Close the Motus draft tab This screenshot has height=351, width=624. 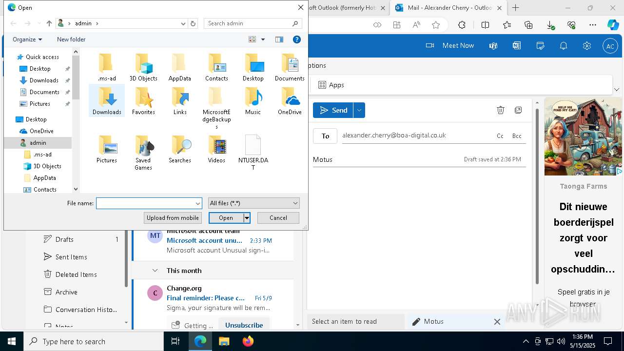click(x=497, y=322)
